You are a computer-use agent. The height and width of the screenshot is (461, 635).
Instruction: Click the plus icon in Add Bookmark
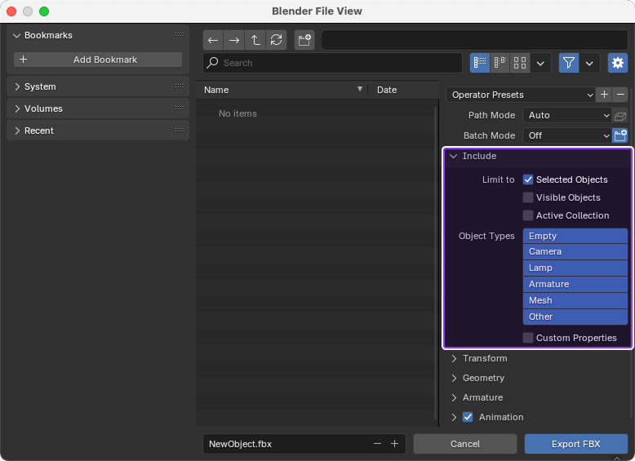[24, 60]
